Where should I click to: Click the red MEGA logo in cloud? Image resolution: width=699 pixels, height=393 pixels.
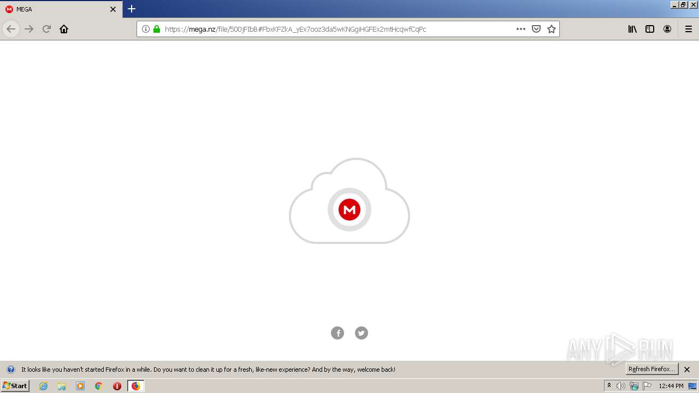point(349,210)
